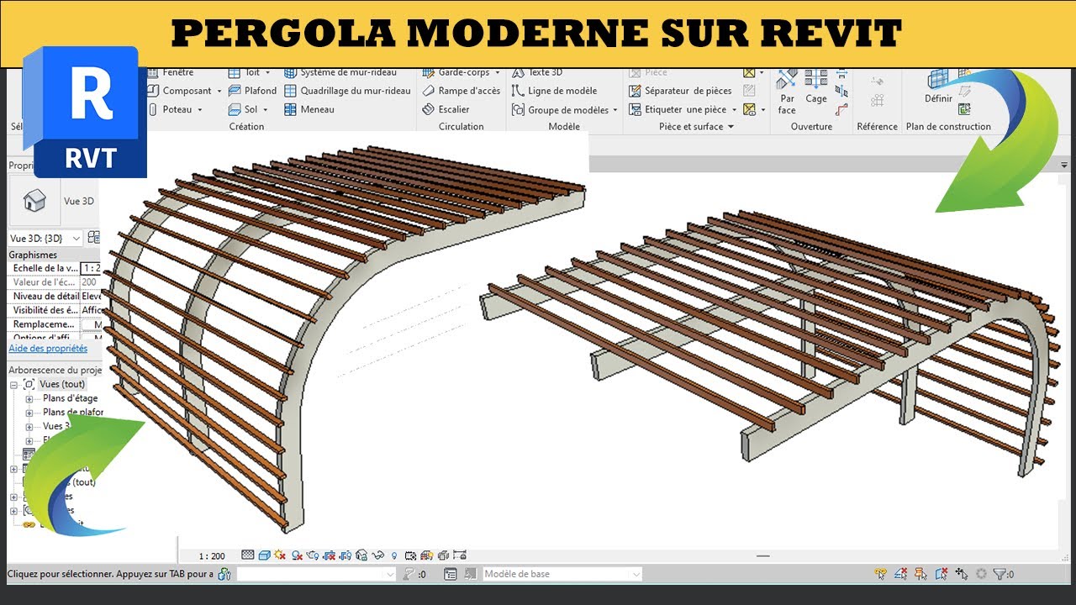The image size is (1076, 605).
Task: Toggle reveal hidden elements lightbulb icon
Action: (x=394, y=555)
